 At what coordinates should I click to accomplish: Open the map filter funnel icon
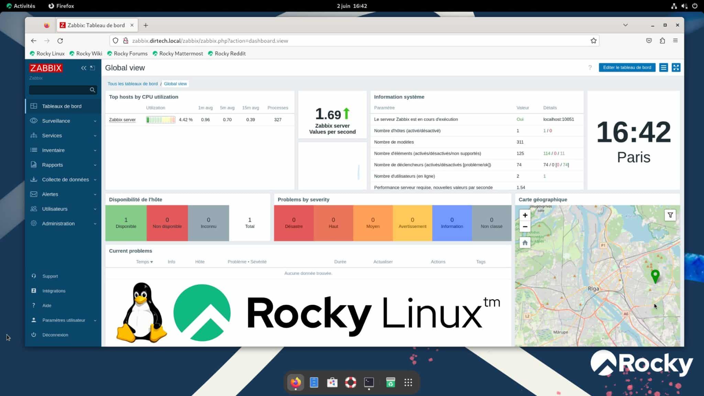point(670,215)
